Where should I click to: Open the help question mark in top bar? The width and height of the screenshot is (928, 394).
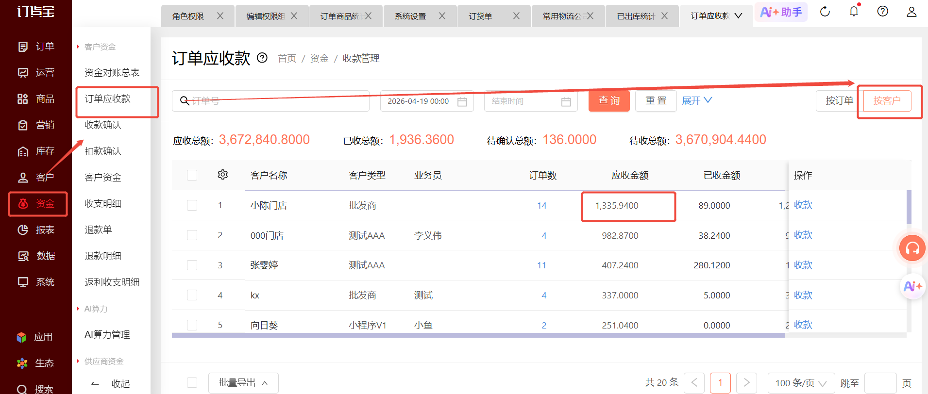click(883, 12)
